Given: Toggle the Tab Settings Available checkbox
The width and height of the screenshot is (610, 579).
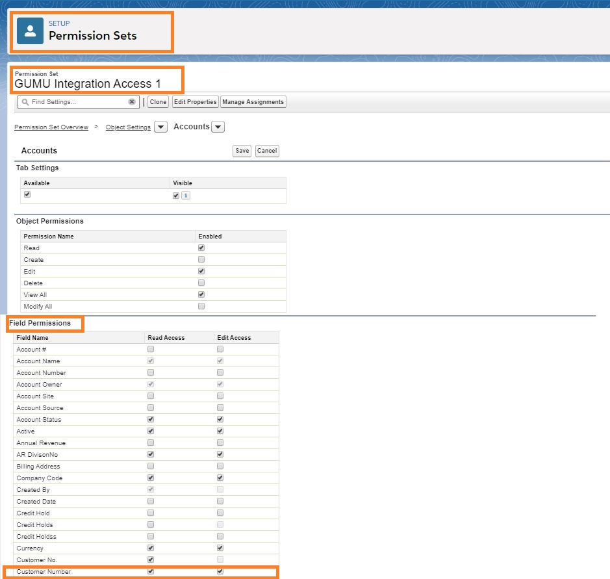Looking at the screenshot, I should tap(27, 194).
